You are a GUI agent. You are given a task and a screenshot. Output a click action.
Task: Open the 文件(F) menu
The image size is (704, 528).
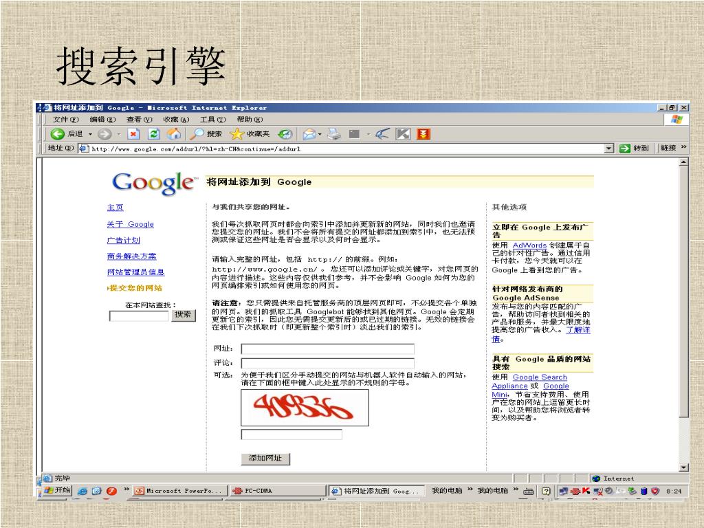coord(65,120)
